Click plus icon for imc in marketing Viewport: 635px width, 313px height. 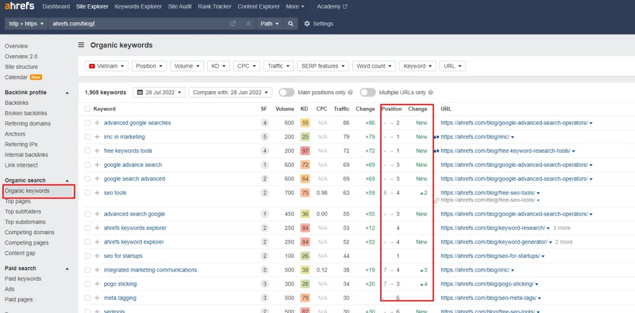point(97,137)
